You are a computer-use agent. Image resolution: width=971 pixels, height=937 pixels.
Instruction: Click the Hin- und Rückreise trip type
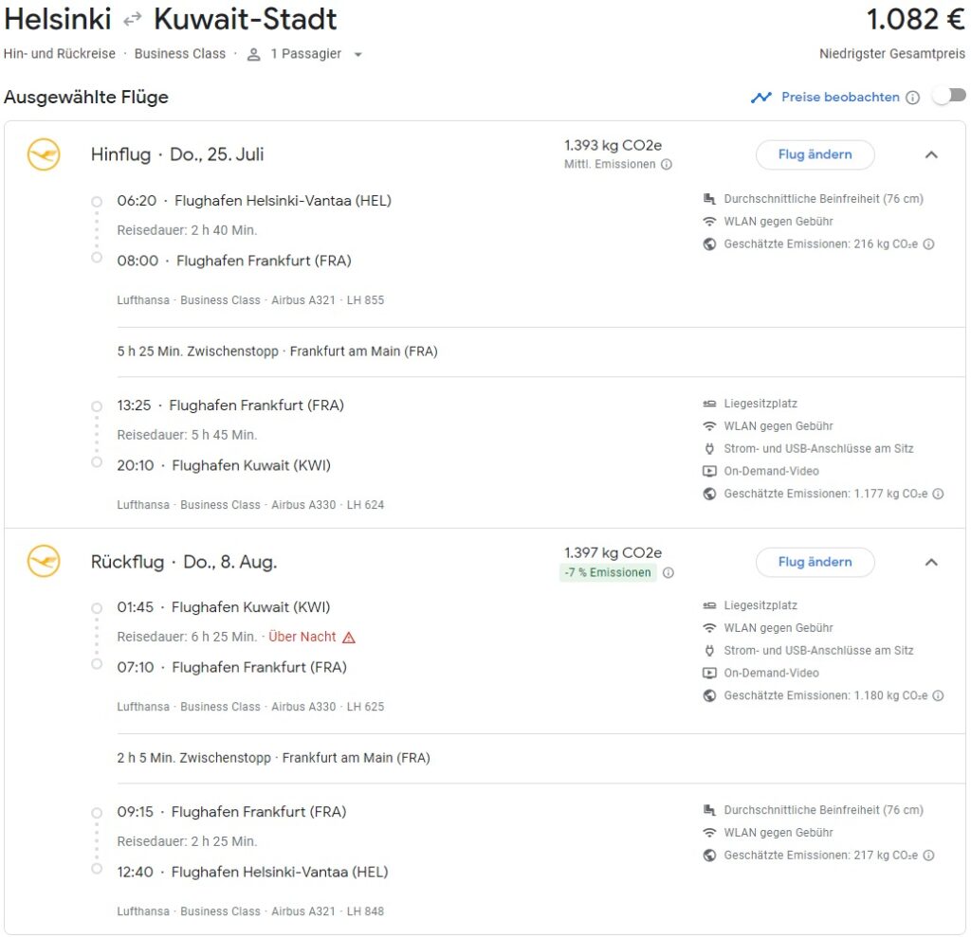[x=59, y=54]
